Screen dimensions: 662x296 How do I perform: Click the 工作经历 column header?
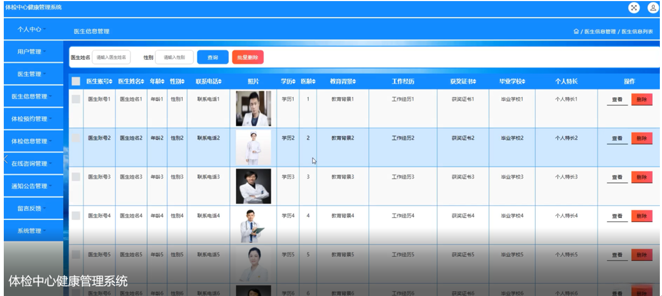click(x=403, y=82)
